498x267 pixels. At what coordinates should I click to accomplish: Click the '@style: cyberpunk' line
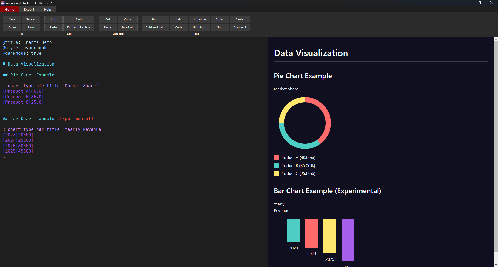25,48
